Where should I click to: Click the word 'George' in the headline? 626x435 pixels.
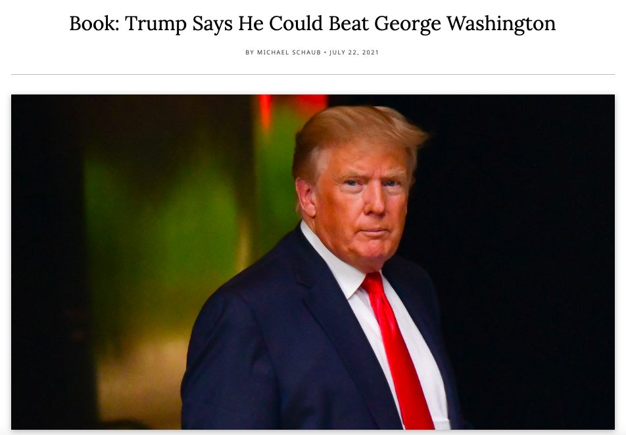408,24
